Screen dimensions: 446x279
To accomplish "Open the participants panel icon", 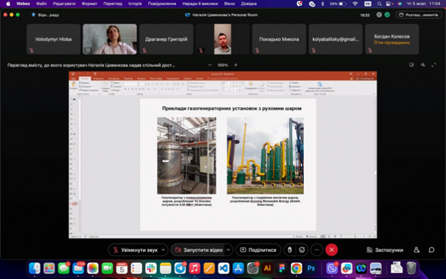I will 417,249.
